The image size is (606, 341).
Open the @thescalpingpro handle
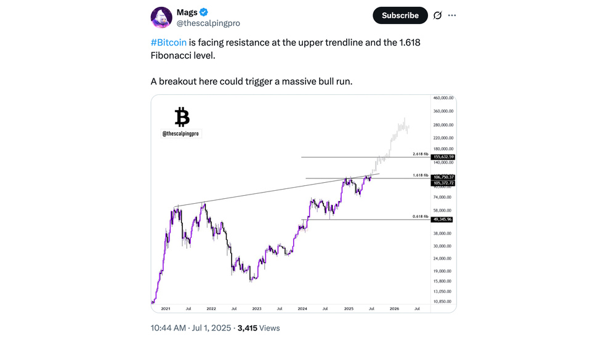[208, 23]
